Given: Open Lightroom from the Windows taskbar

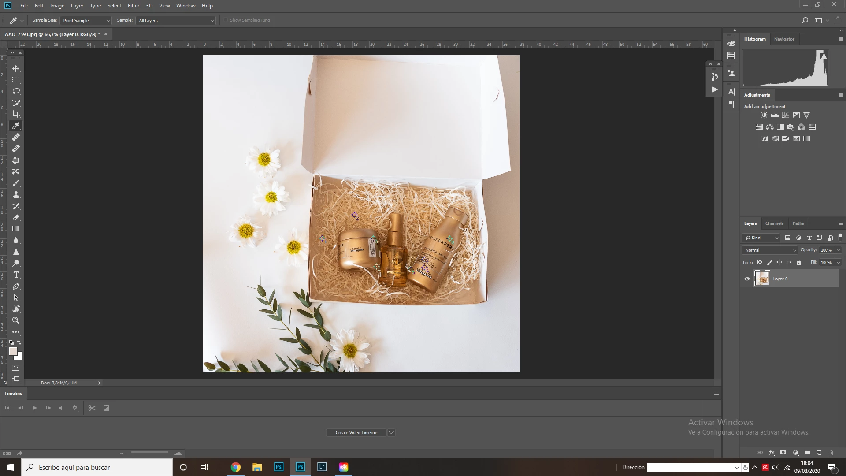Looking at the screenshot, I should tap(322, 467).
